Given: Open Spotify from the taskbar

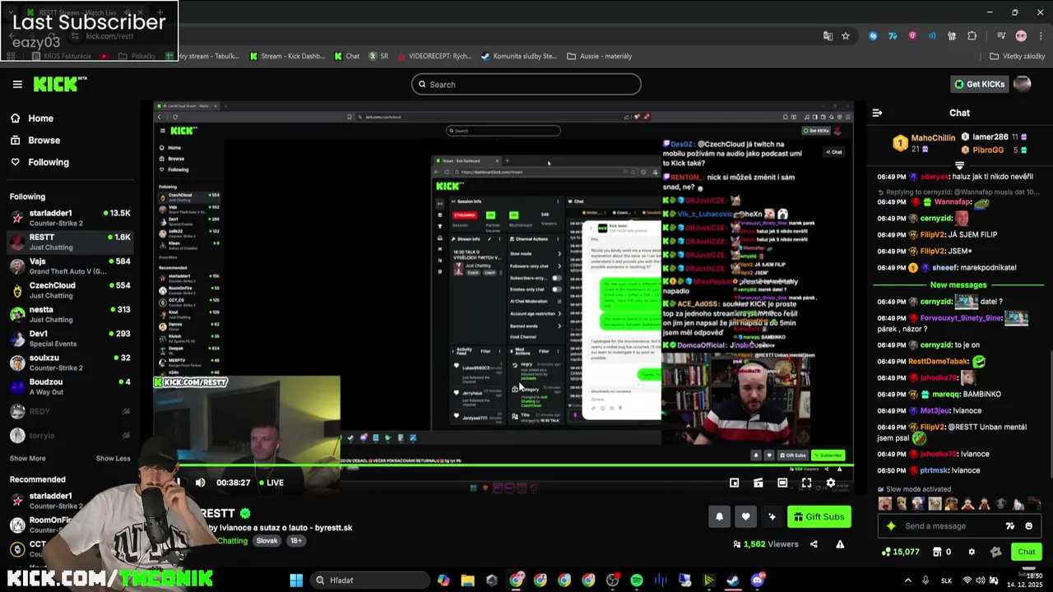Looking at the screenshot, I should coord(637,580).
